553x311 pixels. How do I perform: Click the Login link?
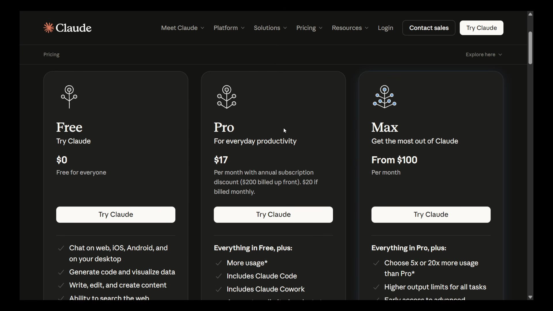coord(385,28)
